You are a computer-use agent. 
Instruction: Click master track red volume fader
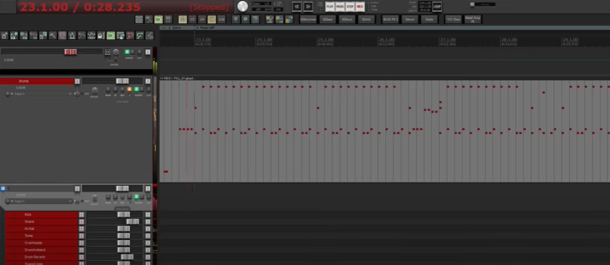(x=70, y=52)
